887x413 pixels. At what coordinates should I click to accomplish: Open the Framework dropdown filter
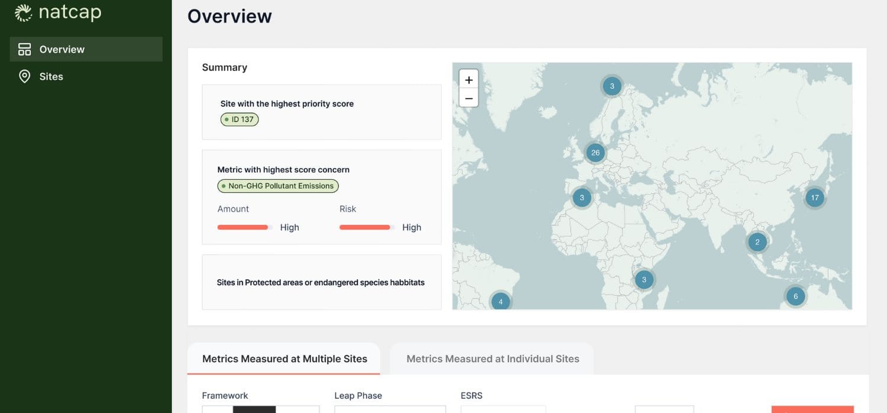(260, 409)
